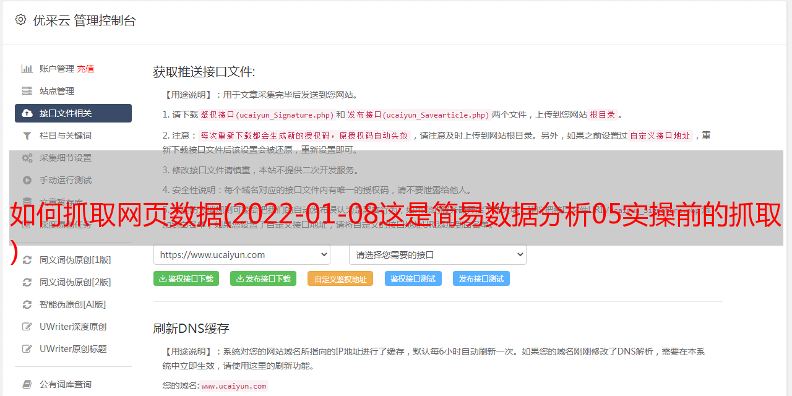The height and width of the screenshot is (396, 792).
Task: Click the 根目录 highlighted text
Action: (x=603, y=114)
